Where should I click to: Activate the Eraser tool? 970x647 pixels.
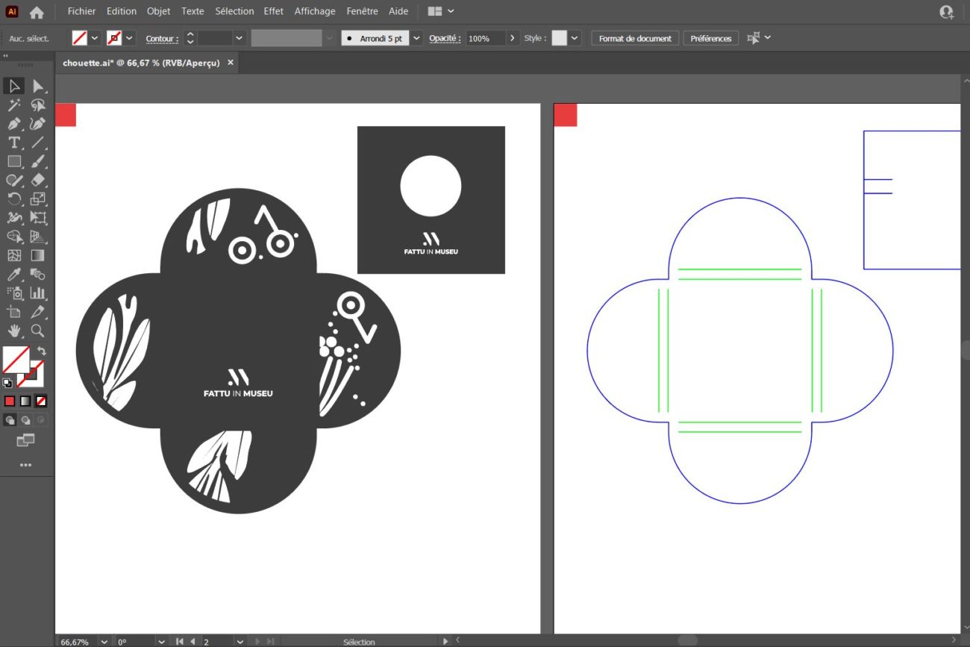[x=38, y=180]
